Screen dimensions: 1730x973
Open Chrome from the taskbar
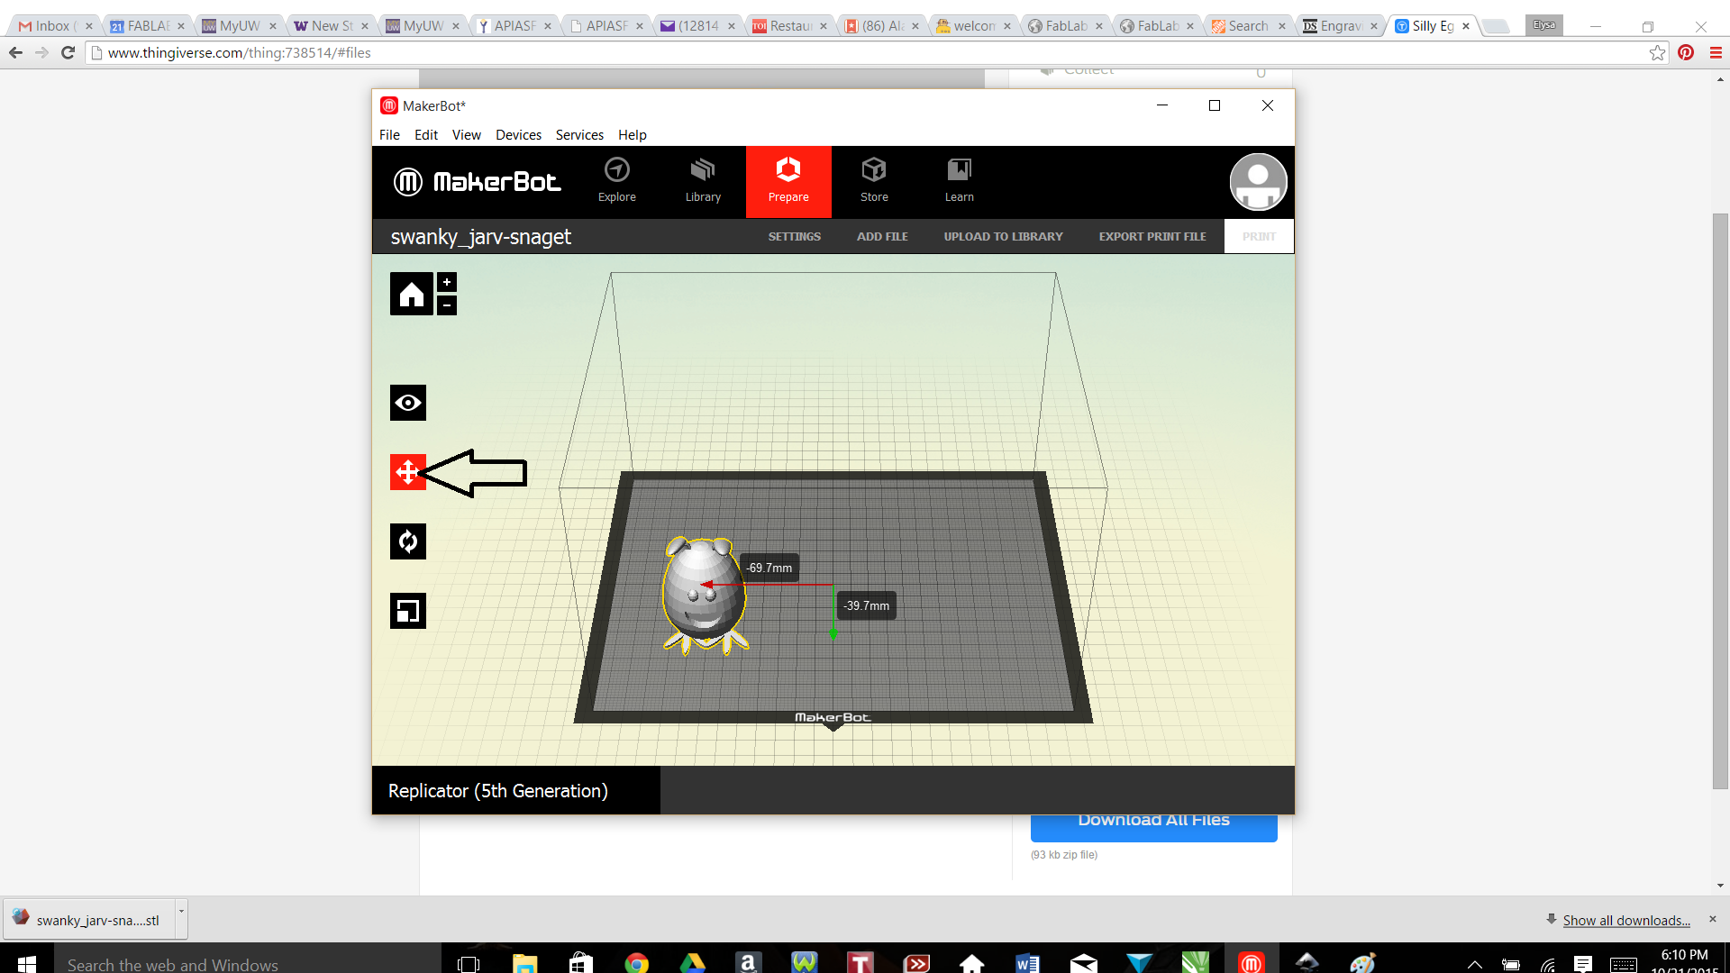[x=636, y=963]
